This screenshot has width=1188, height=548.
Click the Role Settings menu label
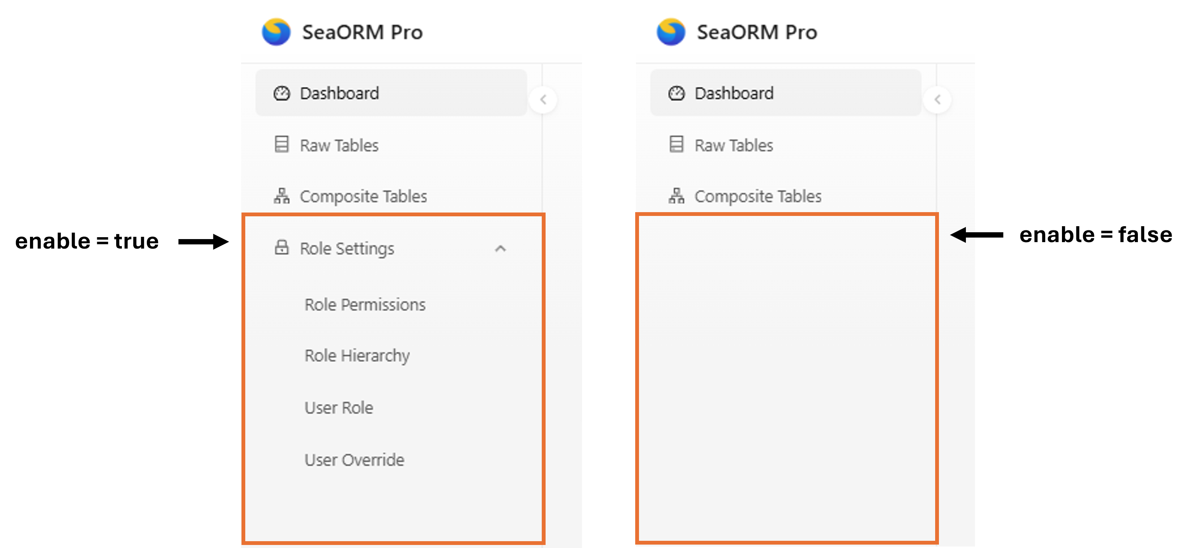coord(347,249)
